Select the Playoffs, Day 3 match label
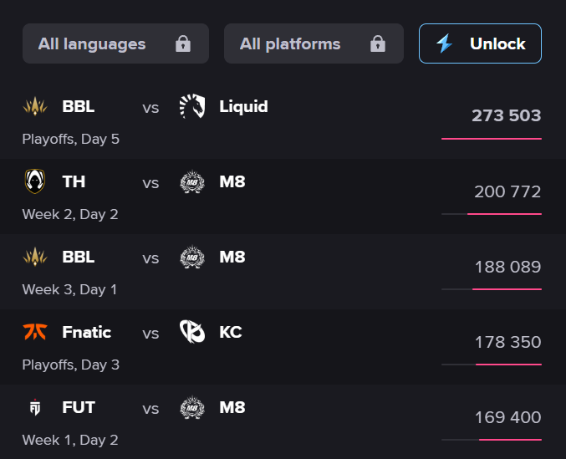The width and height of the screenshot is (566, 459). 70,365
